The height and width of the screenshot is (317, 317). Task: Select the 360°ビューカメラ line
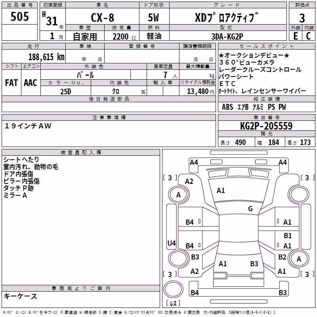coord(247,62)
